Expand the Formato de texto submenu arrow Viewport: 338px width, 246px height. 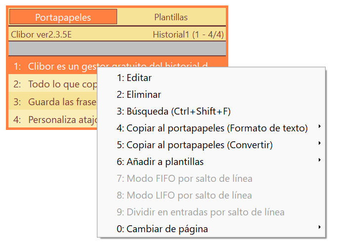pos(319,126)
